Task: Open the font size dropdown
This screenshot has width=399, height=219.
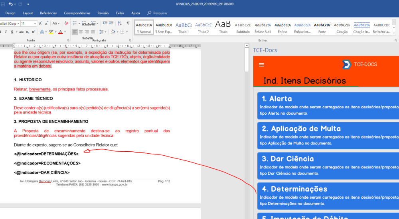Action: click(35, 23)
